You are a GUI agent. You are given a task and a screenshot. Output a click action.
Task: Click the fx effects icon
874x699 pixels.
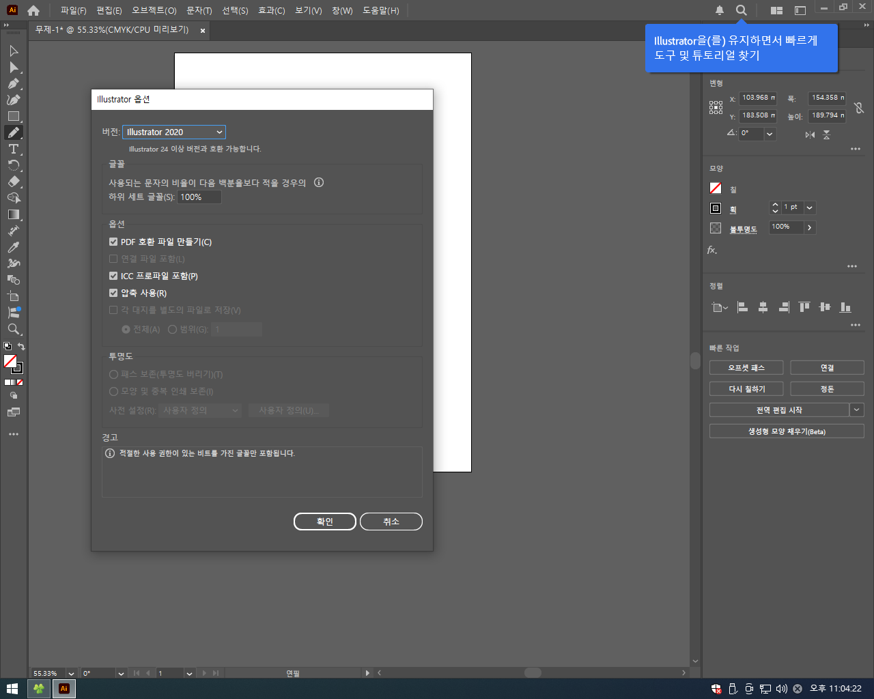(712, 251)
